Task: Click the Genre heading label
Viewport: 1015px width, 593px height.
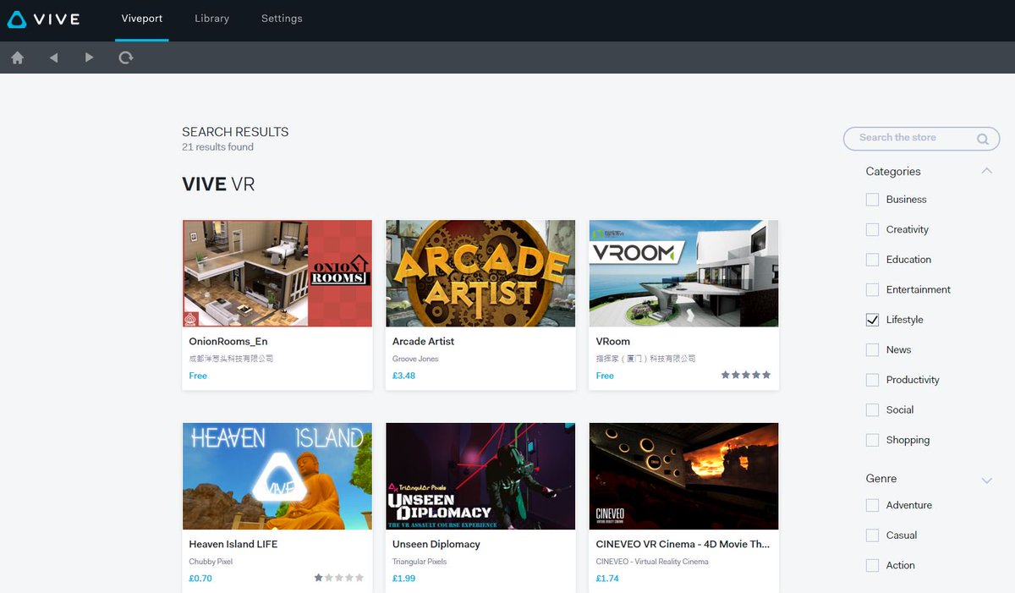Action: 881,479
